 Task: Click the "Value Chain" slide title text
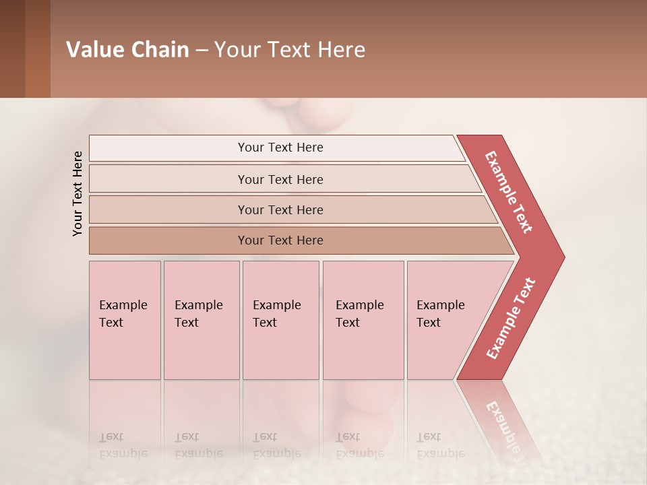[x=128, y=49]
